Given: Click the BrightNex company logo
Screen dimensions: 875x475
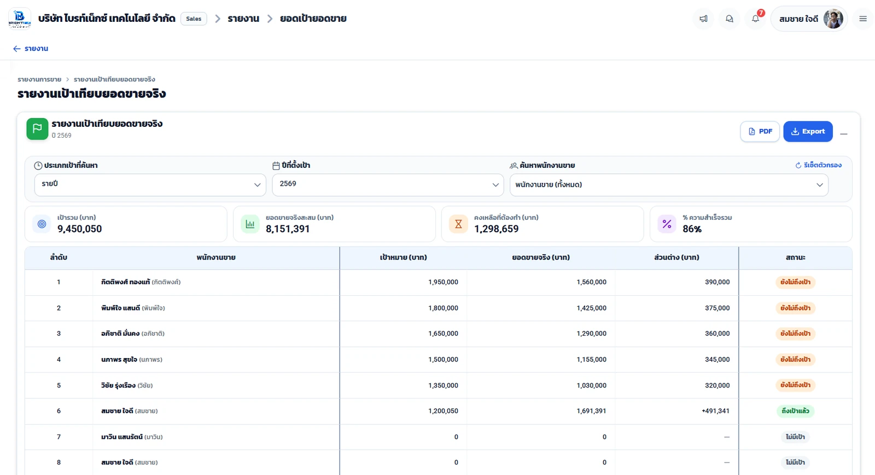Looking at the screenshot, I should point(20,19).
